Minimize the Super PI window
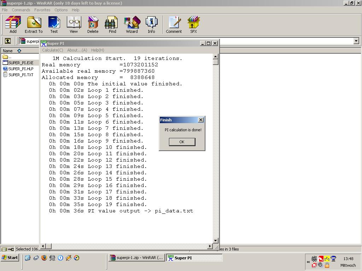This screenshot has height=271, width=362. [203, 43]
